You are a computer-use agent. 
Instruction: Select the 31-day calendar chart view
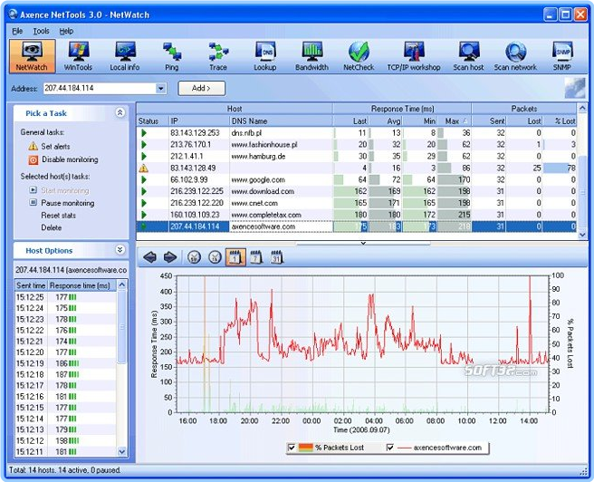[276, 257]
